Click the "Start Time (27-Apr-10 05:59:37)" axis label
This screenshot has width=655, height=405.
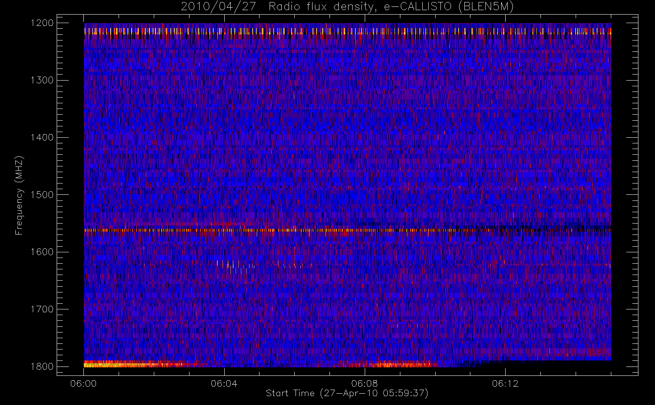(347, 393)
